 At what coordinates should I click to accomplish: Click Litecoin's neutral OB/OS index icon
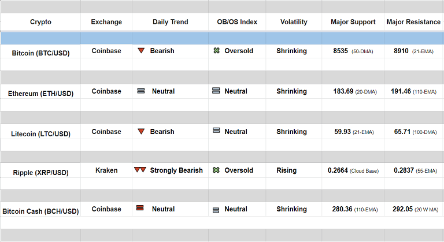tap(216, 131)
